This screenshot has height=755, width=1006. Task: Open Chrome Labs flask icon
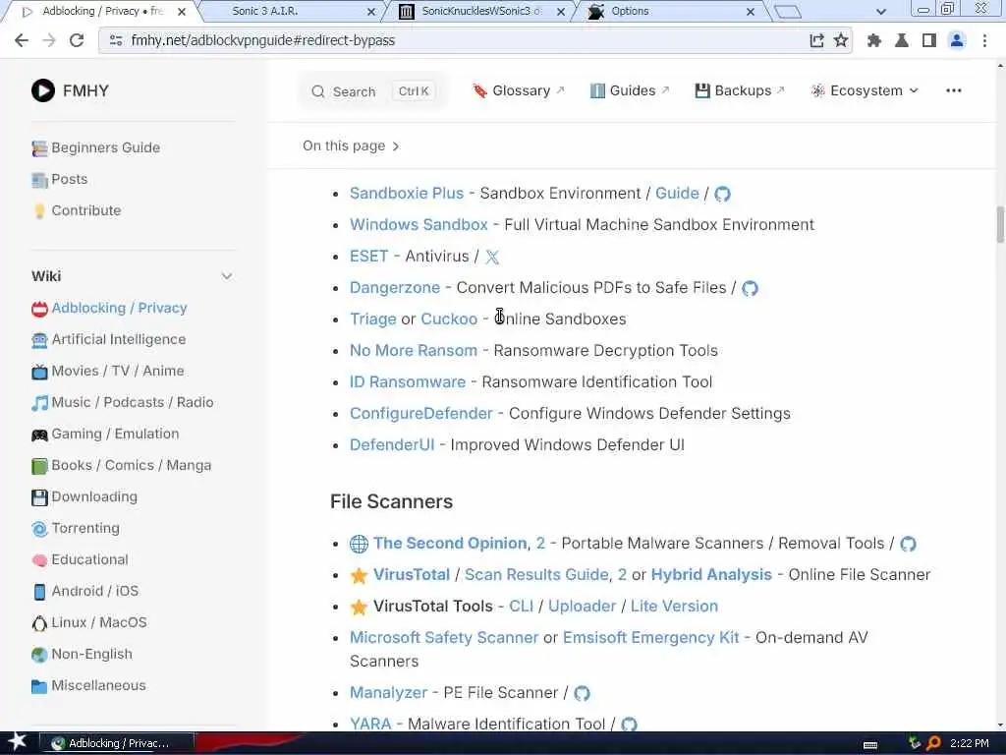pos(902,40)
